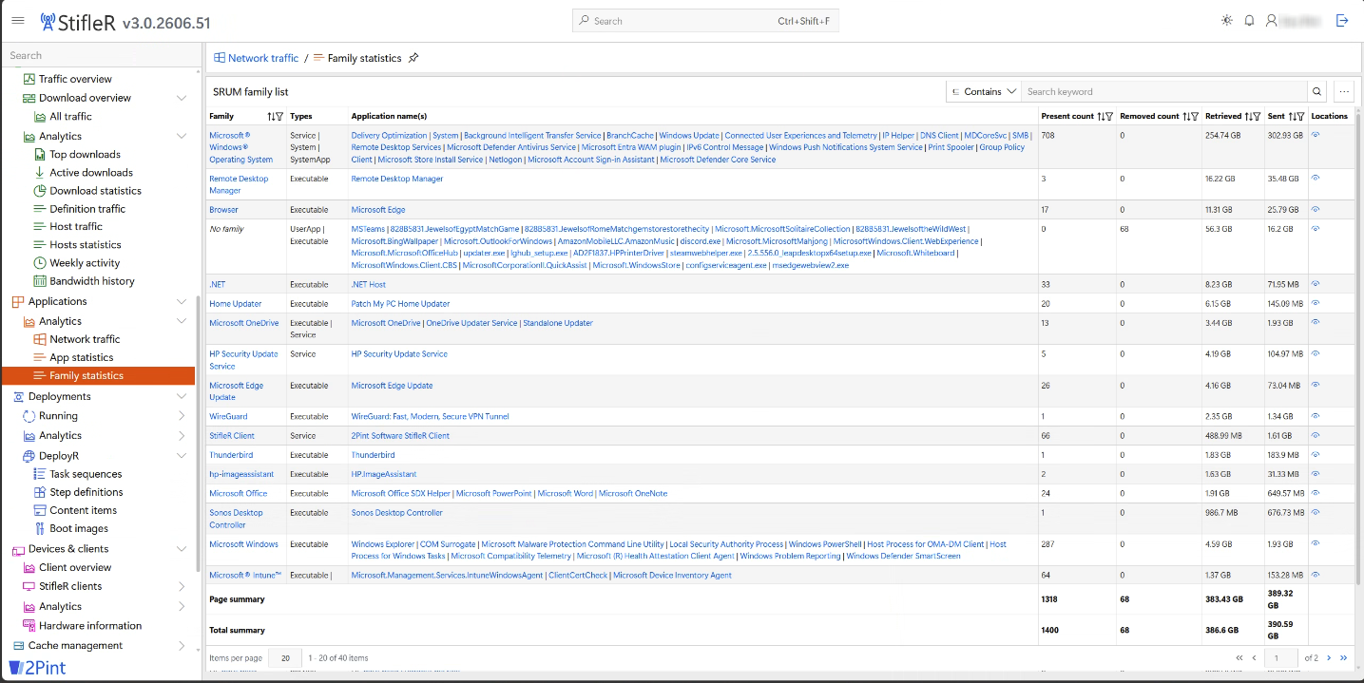Pin the Family statistics page

pos(413,58)
